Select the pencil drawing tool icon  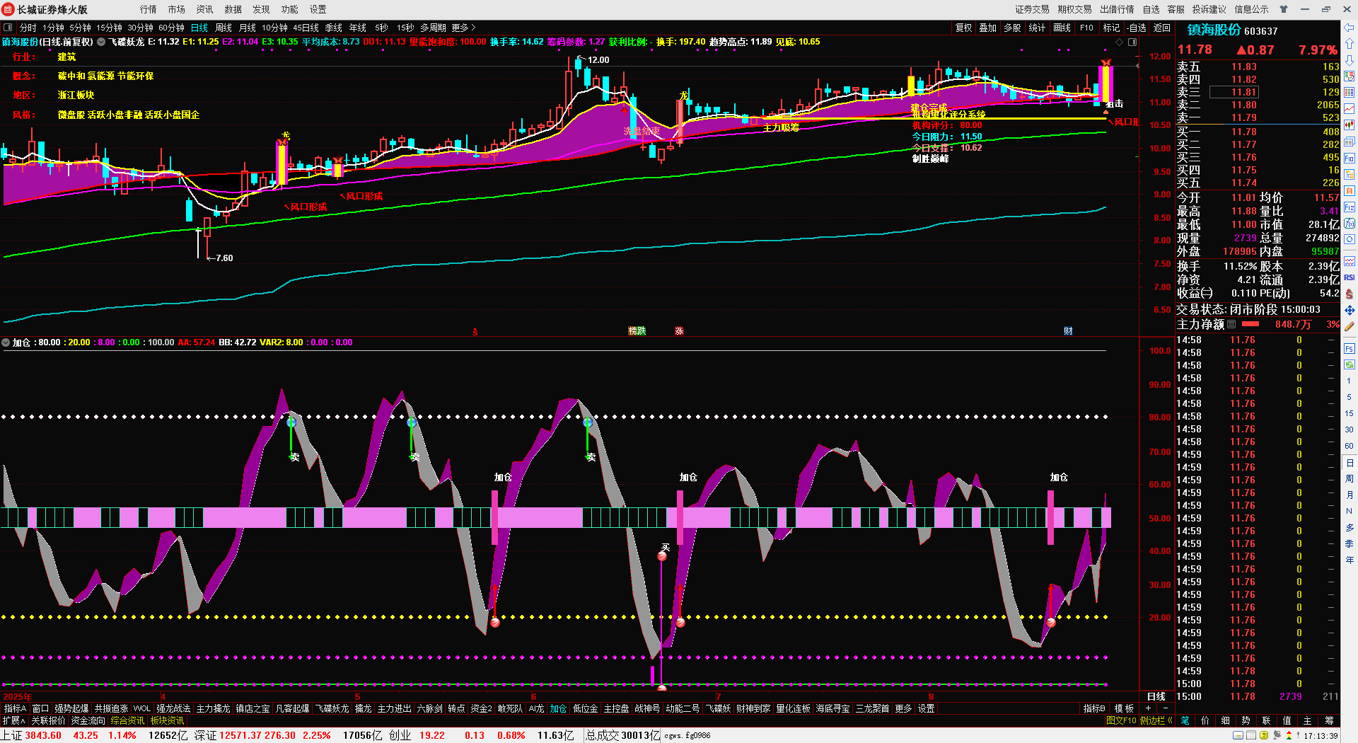[x=1350, y=326]
